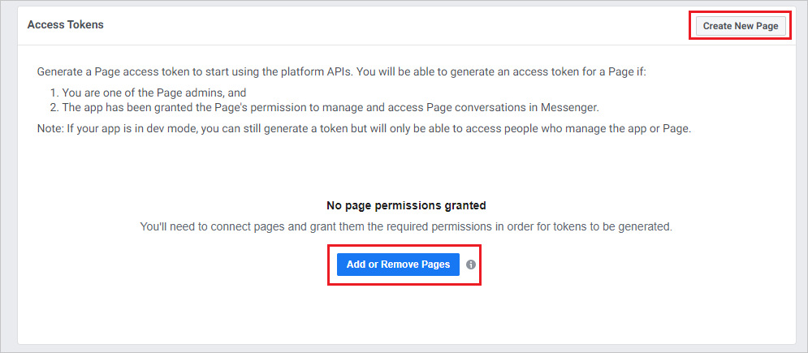
Task: Click the dev mode note paragraph
Action: pyautogui.click(x=364, y=129)
